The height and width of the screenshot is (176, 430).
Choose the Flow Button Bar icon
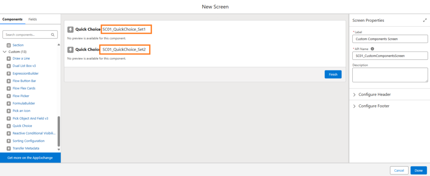coord(9,81)
